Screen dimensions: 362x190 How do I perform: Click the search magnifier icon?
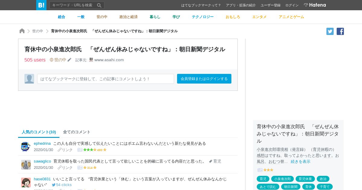(x=99, y=5)
